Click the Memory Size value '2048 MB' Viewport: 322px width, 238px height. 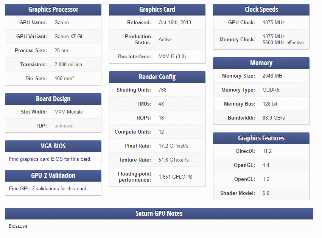point(272,76)
